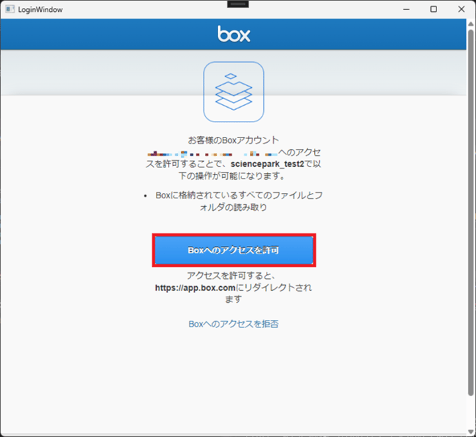Close the LoginWindow window
The width and height of the screenshot is (476, 437).
462,9
